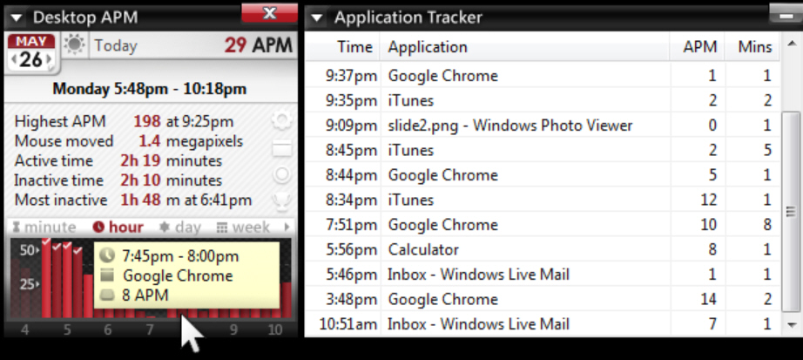The height and width of the screenshot is (360, 803).
Task: Click the circle icon beside Inactive time
Action: 281,174
